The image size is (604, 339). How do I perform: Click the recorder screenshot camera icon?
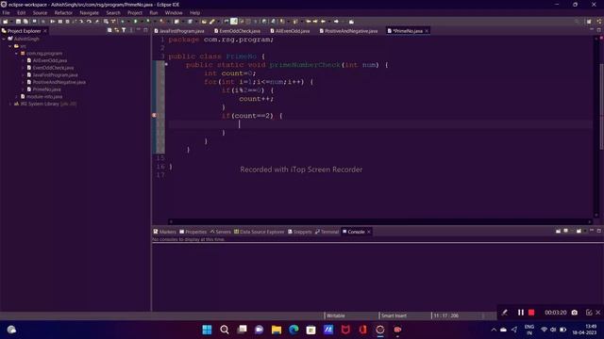coord(575,313)
